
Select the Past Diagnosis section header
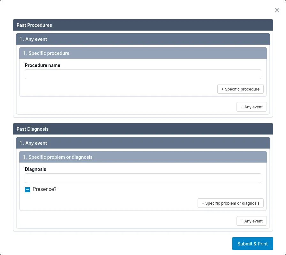click(143, 129)
